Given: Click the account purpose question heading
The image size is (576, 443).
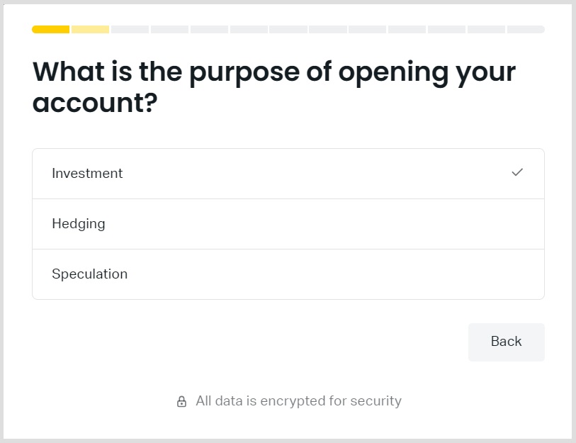Looking at the screenshot, I should click(274, 86).
